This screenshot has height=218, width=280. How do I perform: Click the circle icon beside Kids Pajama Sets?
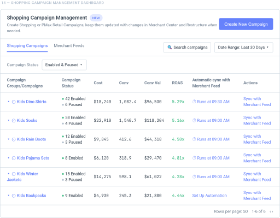pyautogui.click(x=14, y=158)
